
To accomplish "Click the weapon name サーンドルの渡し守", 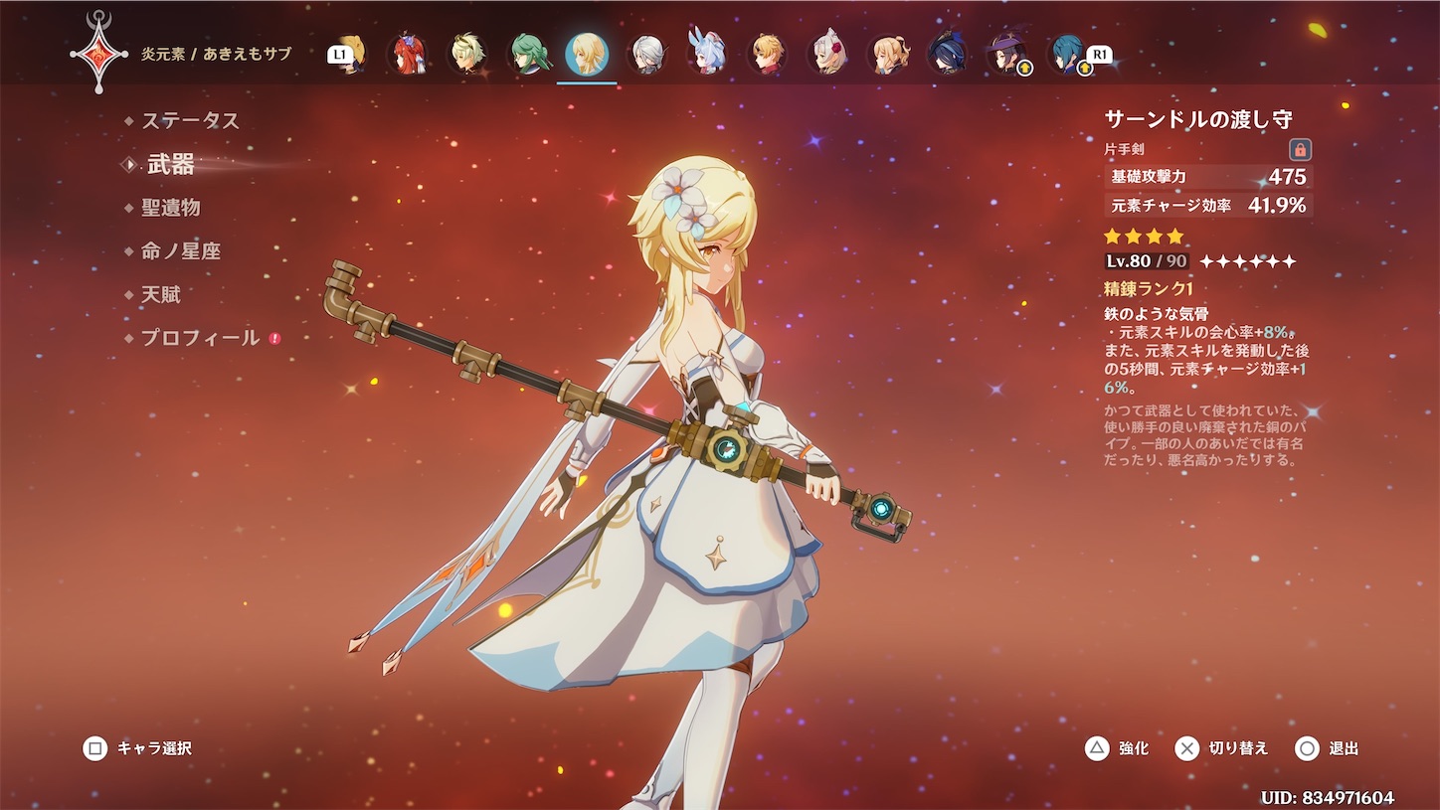I will point(1198,119).
